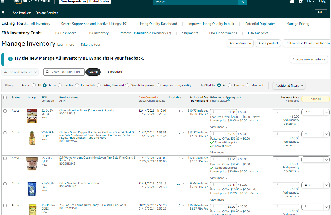Click the Save all button
The width and height of the screenshot is (331, 215).
pos(316,99)
